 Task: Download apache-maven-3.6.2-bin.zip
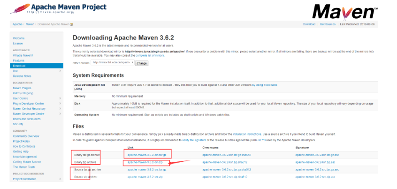click(x=145, y=162)
